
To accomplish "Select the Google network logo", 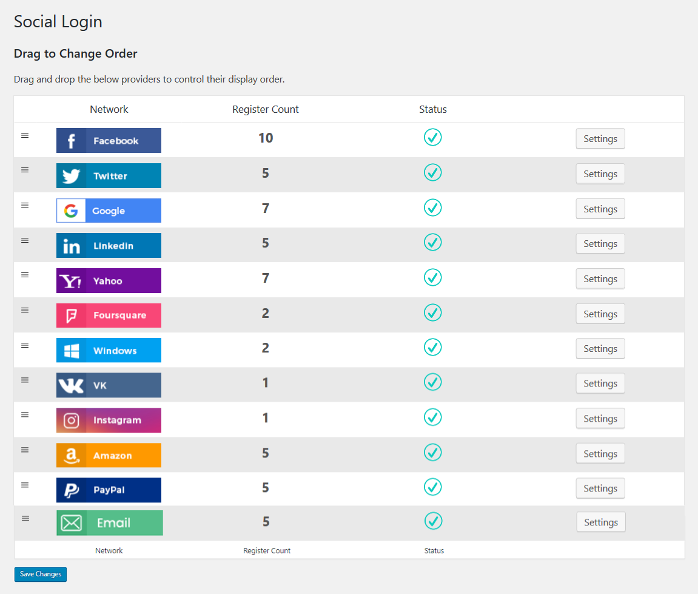I will coord(109,211).
